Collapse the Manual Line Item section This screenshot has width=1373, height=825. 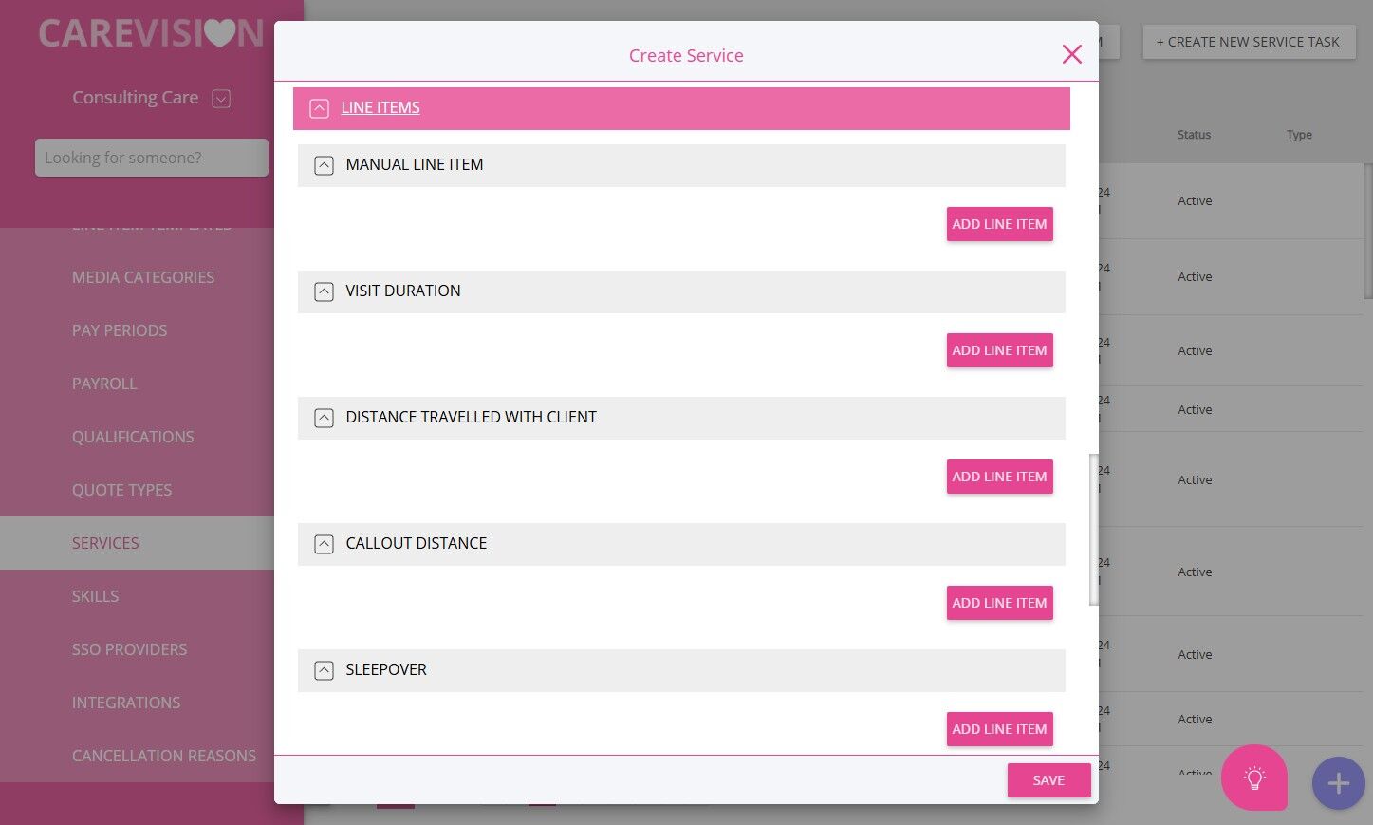click(x=324, y=165)
